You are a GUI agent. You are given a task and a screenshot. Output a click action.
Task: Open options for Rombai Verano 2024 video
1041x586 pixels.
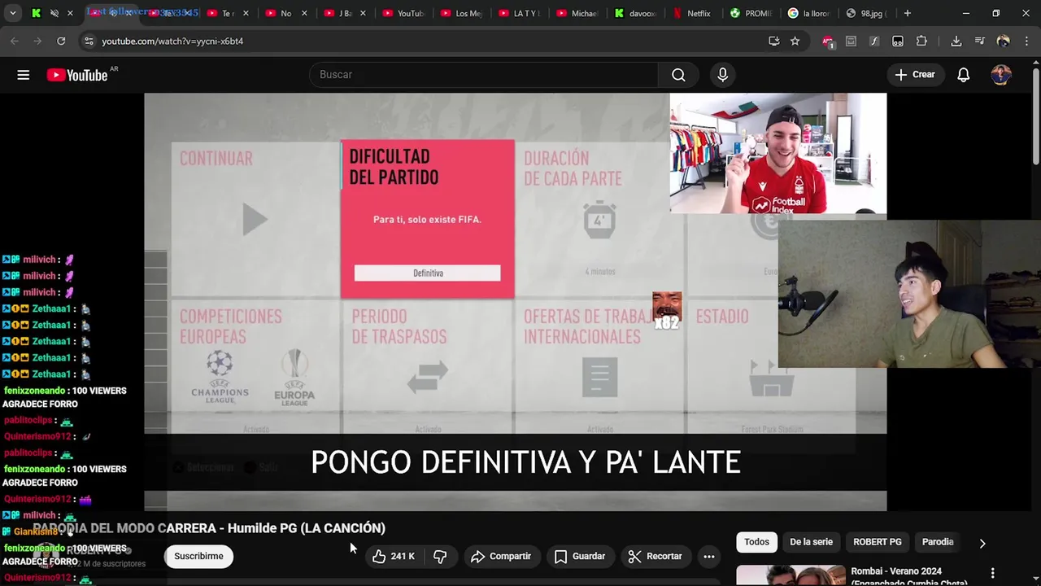pos(992,573)
